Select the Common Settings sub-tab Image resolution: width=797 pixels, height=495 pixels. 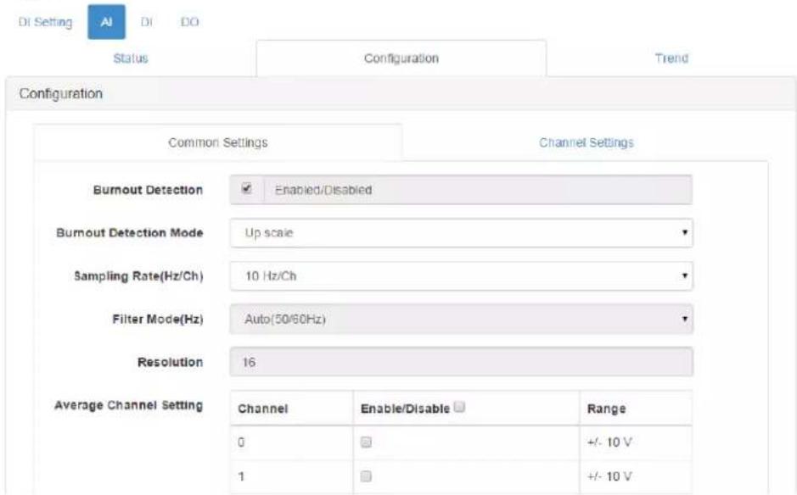tap(218, 142)
